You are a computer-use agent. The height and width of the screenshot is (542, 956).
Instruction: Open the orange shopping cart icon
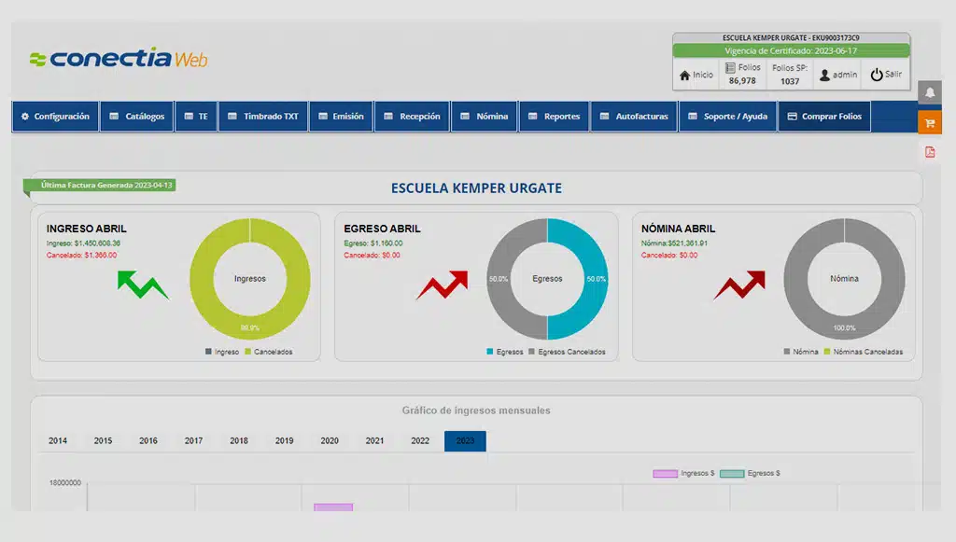click(930, 121)
